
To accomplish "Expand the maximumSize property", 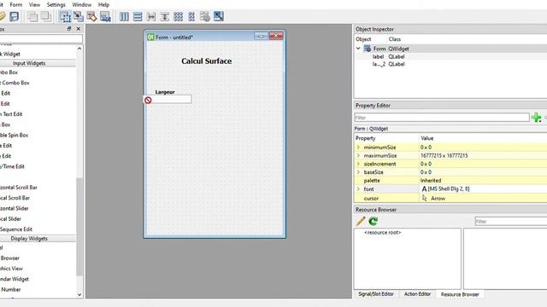I will click(358, 155).
